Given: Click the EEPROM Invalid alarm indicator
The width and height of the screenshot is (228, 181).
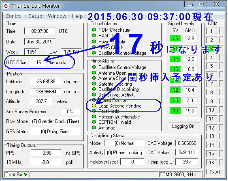Looking at the screenshot, I should tap(94, 122).
